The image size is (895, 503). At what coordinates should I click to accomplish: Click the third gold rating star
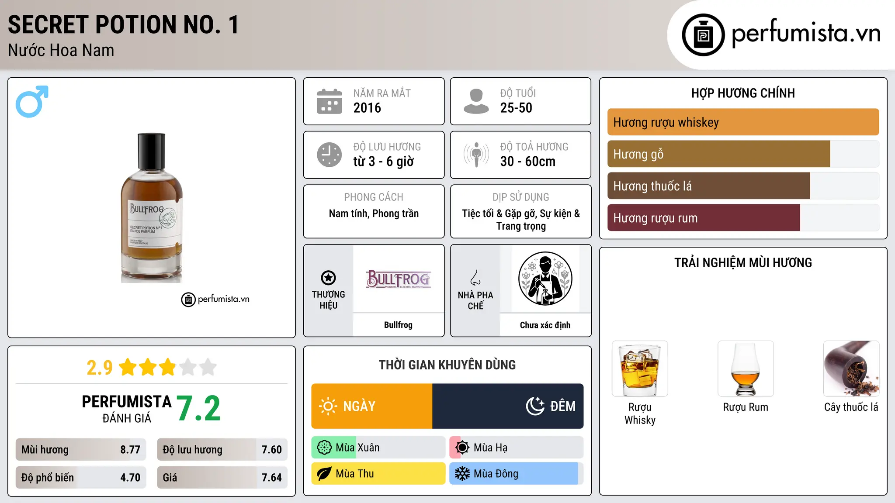click(x=168, y=367)
